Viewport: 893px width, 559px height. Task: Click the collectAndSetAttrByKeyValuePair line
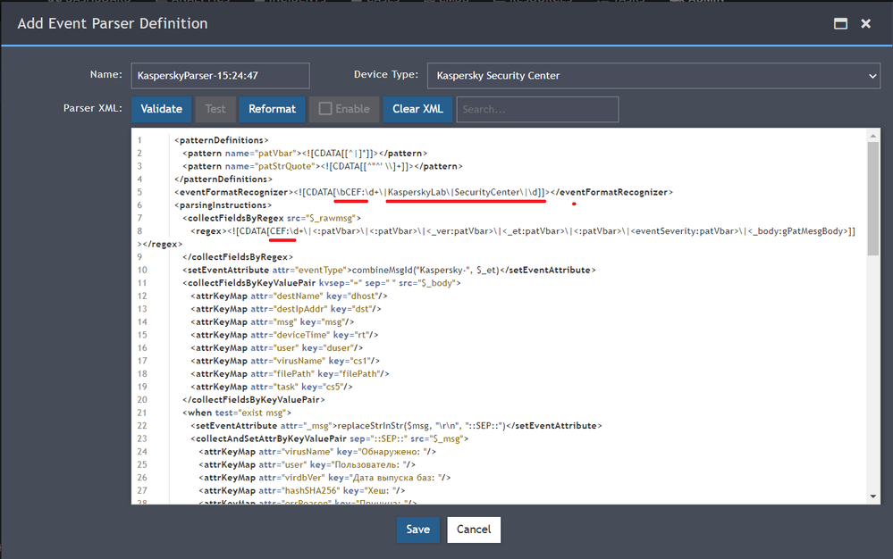[x=330, y=438]
